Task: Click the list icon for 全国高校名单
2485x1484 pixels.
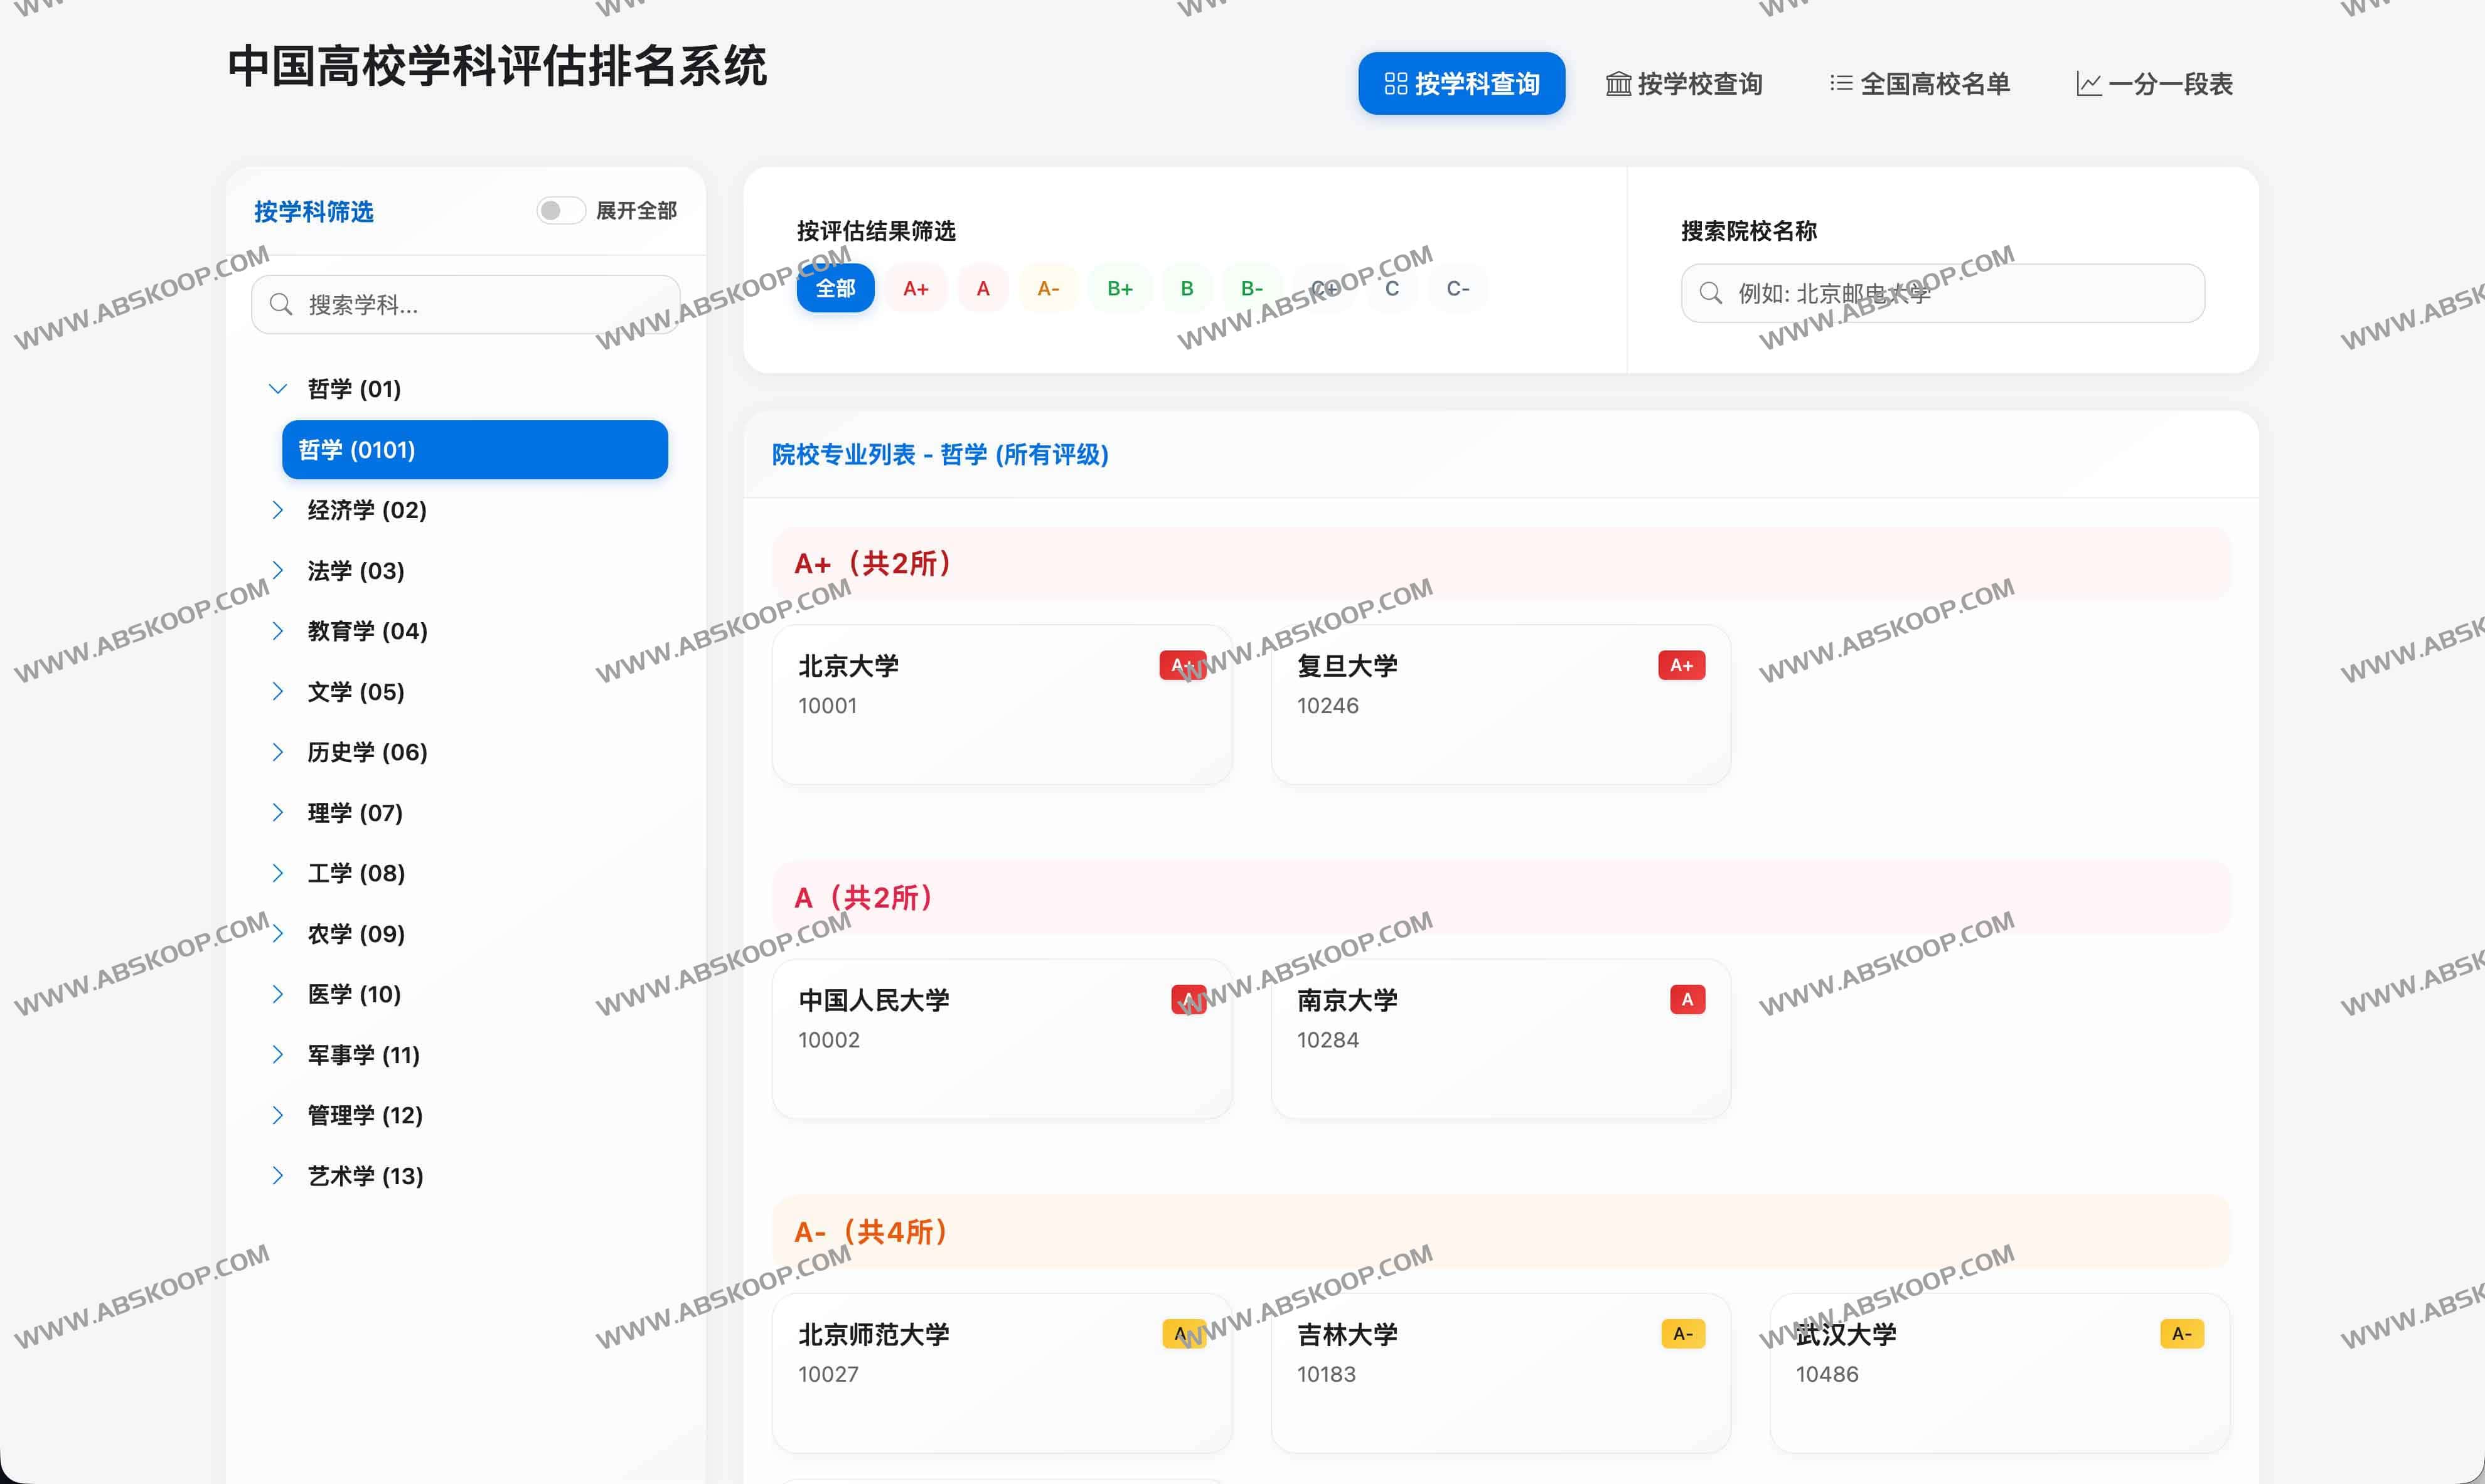Action: coord(1841,83)
